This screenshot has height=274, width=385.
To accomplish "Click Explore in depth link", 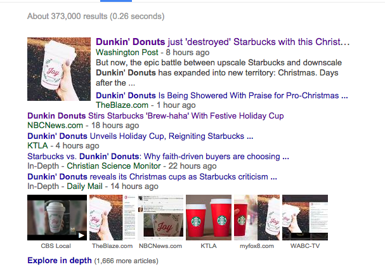I will pos(60,261).
